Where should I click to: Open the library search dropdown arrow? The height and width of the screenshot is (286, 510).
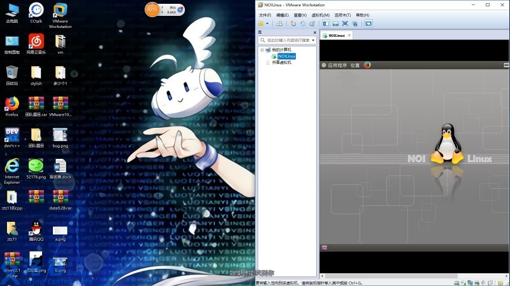313,40
